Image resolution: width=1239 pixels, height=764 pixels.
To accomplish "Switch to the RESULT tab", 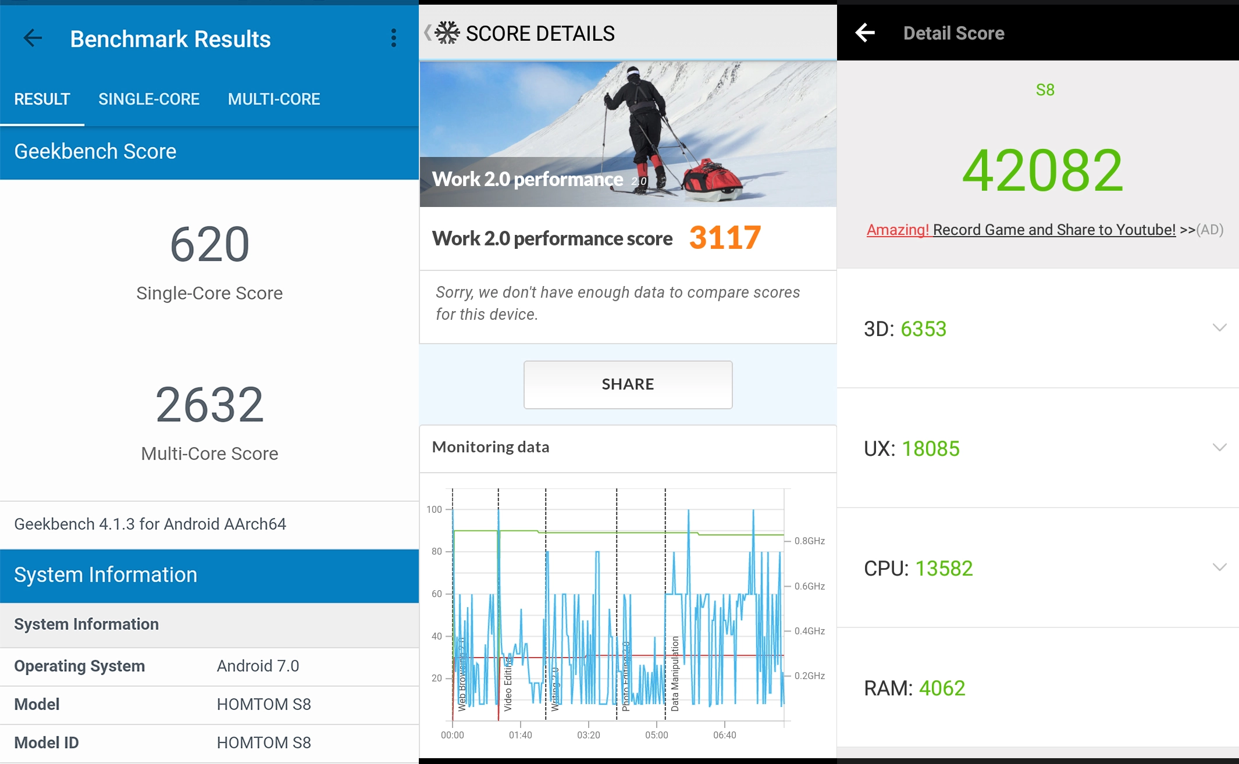I will point(42,99).
